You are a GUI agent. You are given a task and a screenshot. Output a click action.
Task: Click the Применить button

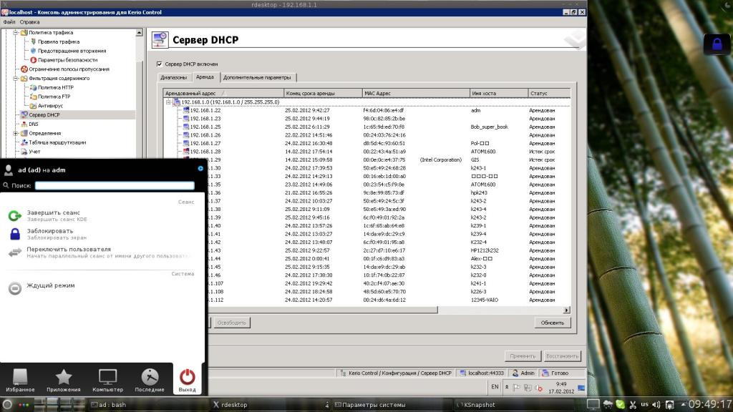tap(523, 356)
